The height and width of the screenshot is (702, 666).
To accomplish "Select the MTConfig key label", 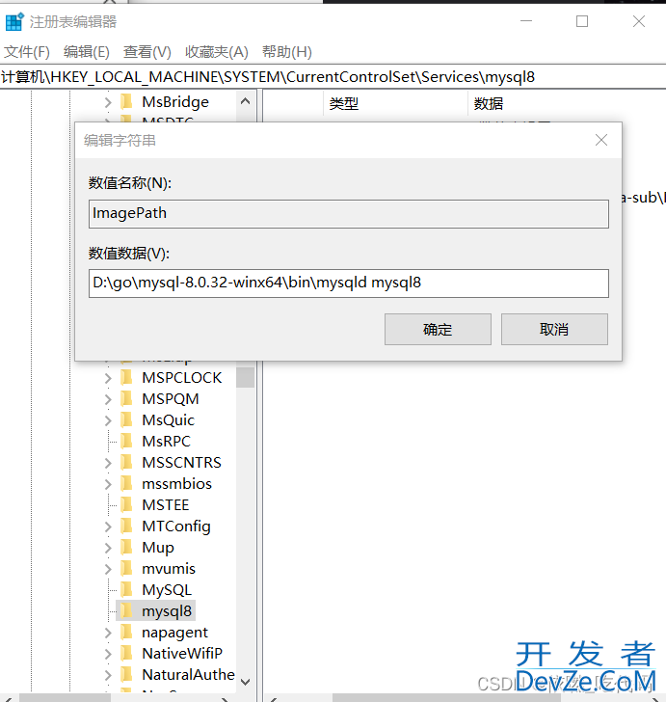I will (176, 526).
